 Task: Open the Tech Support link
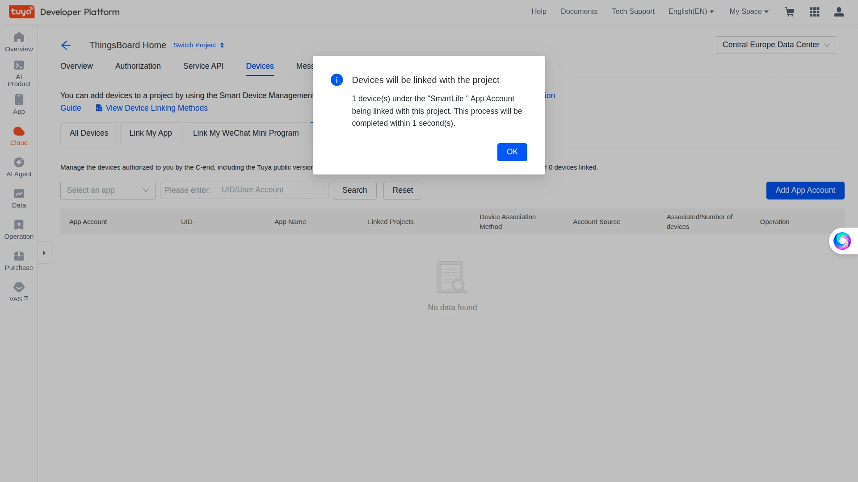click(633, 12)
